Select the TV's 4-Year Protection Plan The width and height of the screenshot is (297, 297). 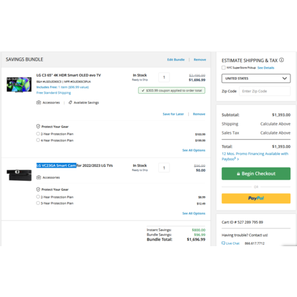pos(38,140)
